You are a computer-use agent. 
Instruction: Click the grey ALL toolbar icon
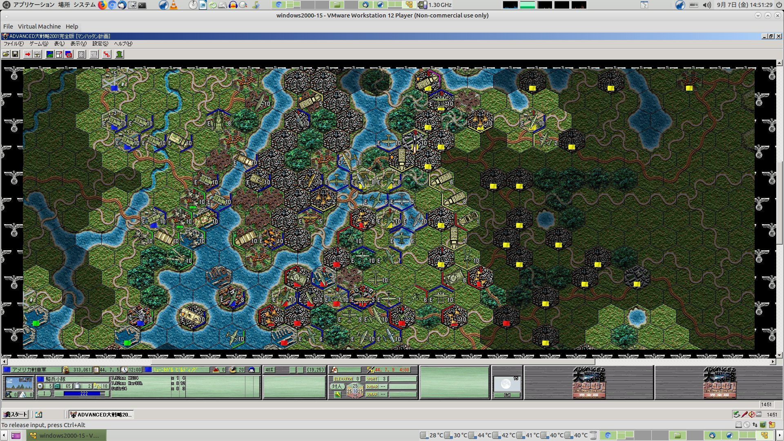tap(94, 54)
